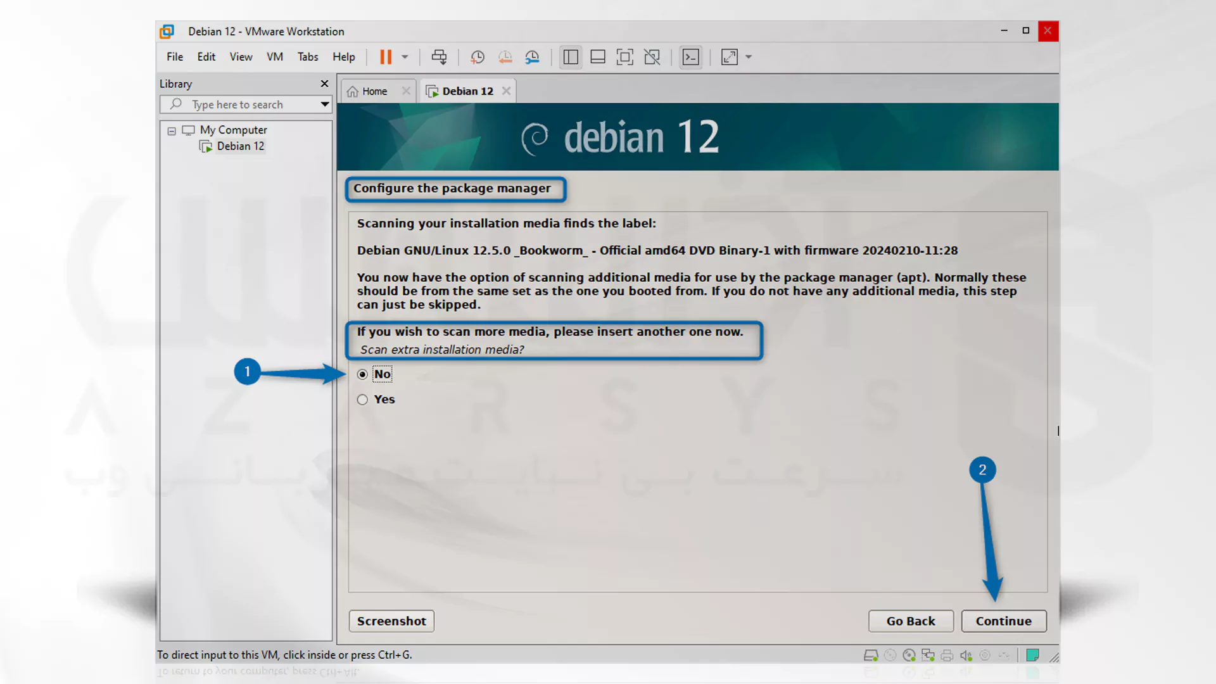Revert the VM to previous snapshot
Image resolution: width=1216 pixels, height=684 pixels.
pos(505,57)
